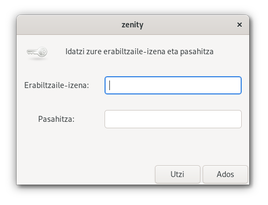The width and height of the screenshot is (268, 205).
Task: Click the Pasahitza label
Action: (x=56, y=119)
